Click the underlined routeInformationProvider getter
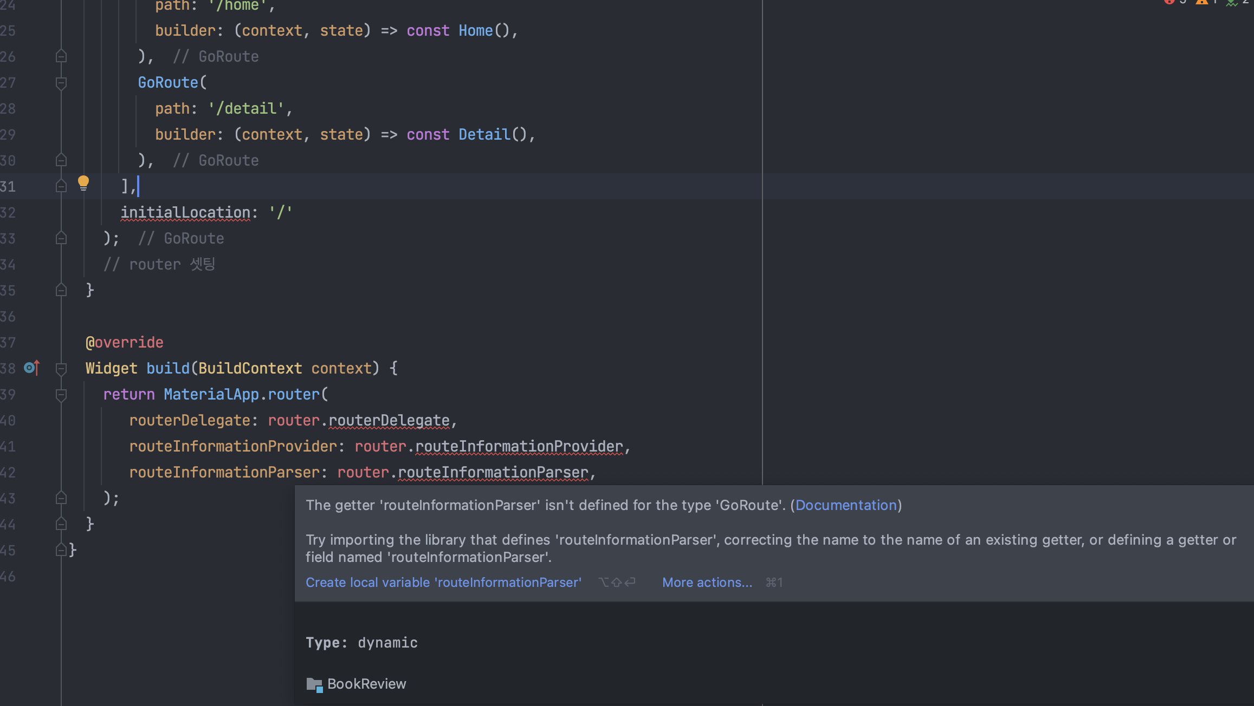Viewport: 1254px width, 706px height. (519, 446)
